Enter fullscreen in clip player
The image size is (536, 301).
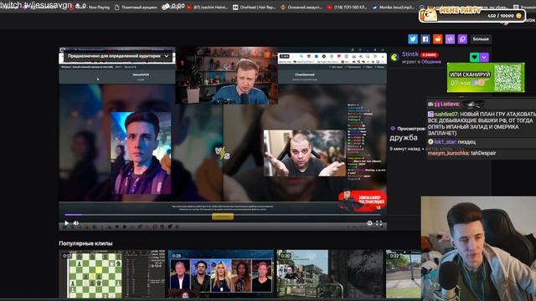[x=379, y=223]
